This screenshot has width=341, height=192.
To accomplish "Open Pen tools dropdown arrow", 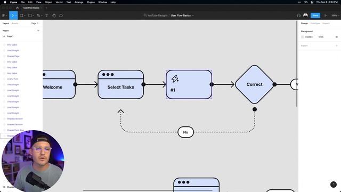I will coord(42,15).
